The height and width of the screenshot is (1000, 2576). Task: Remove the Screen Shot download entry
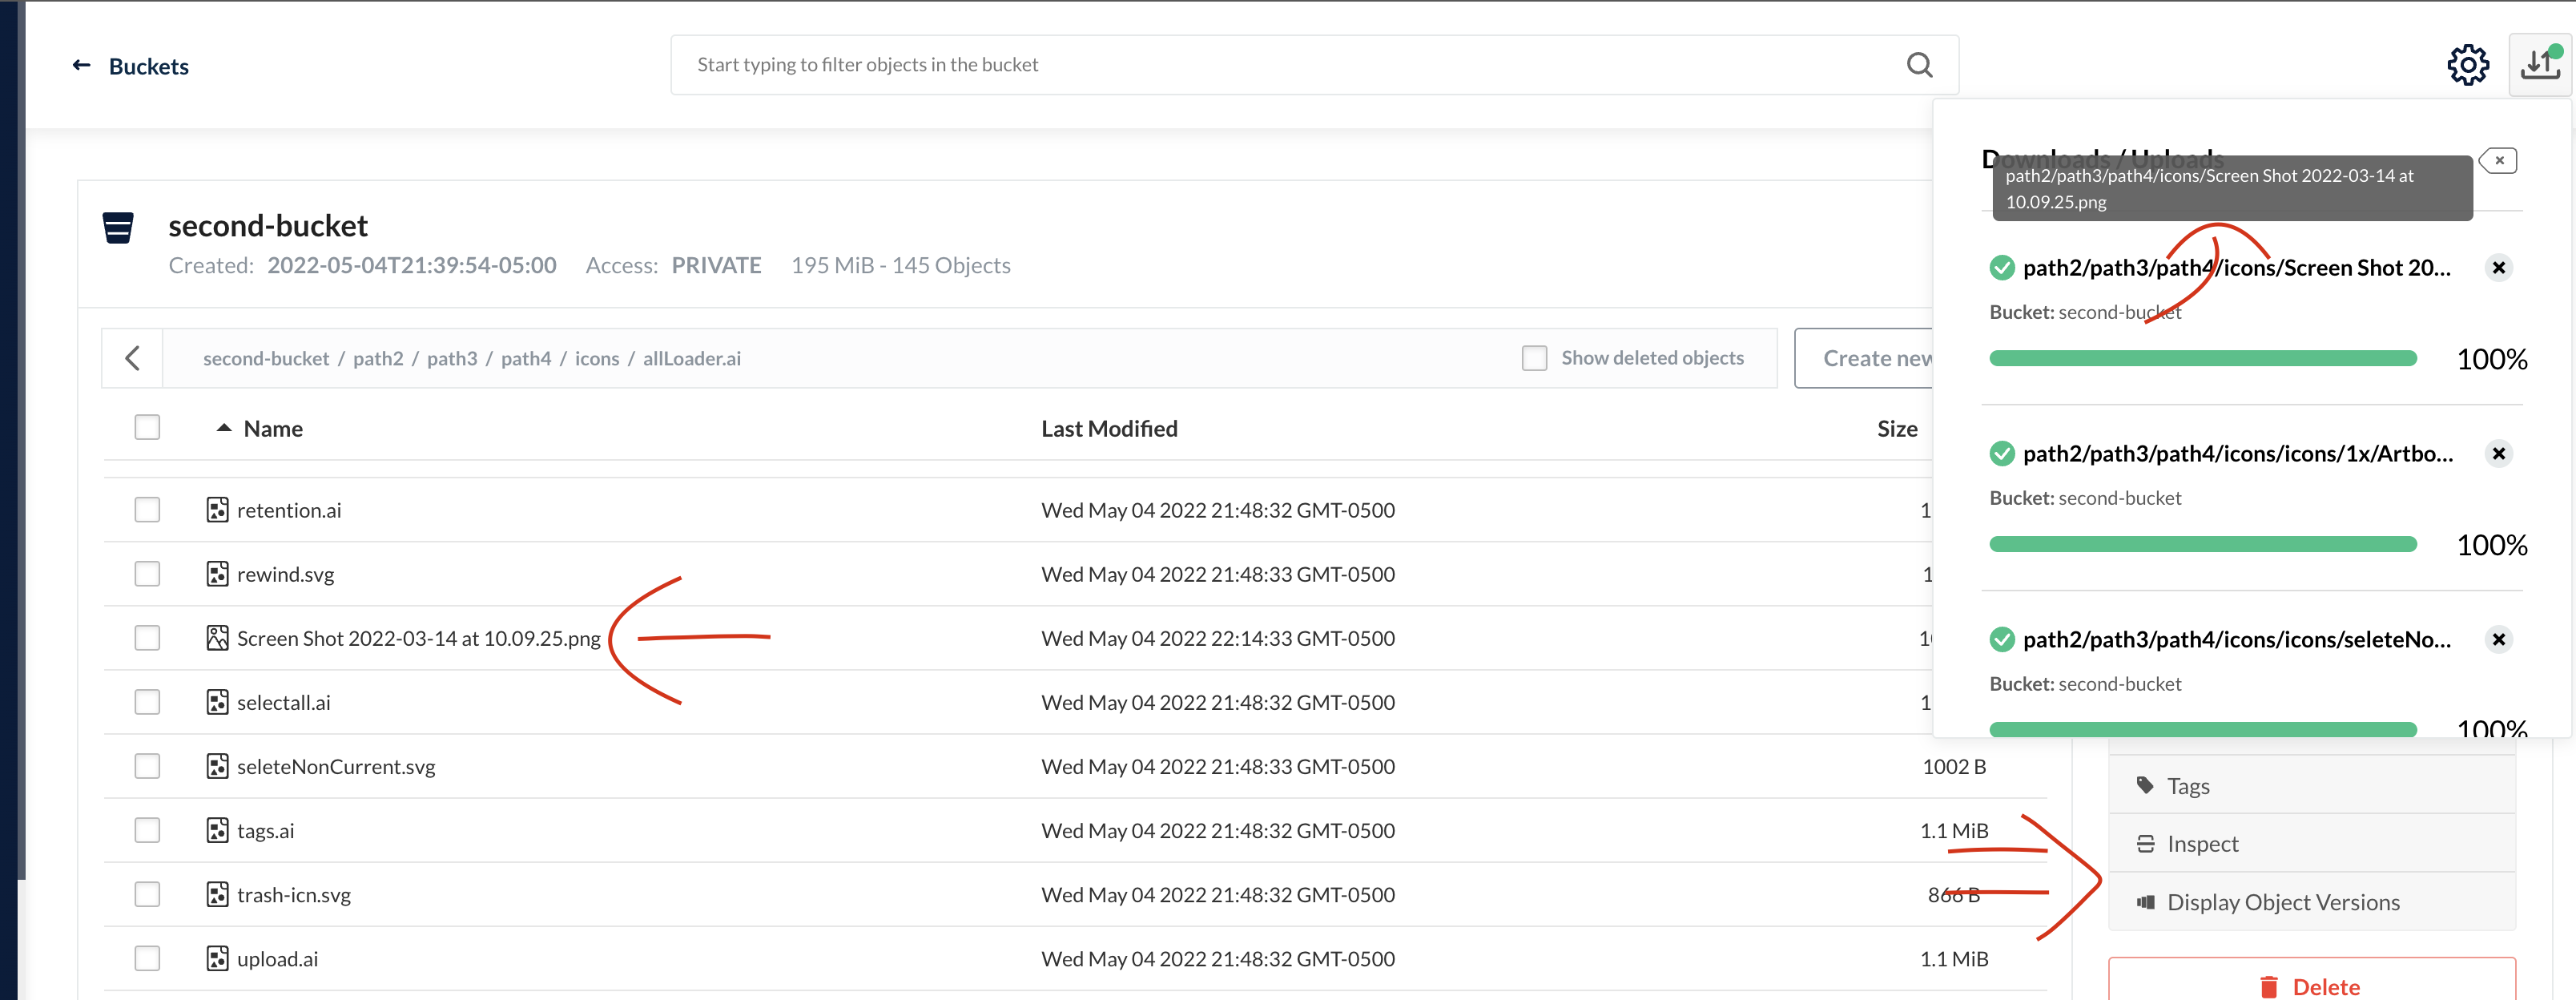coord(2498,268)
